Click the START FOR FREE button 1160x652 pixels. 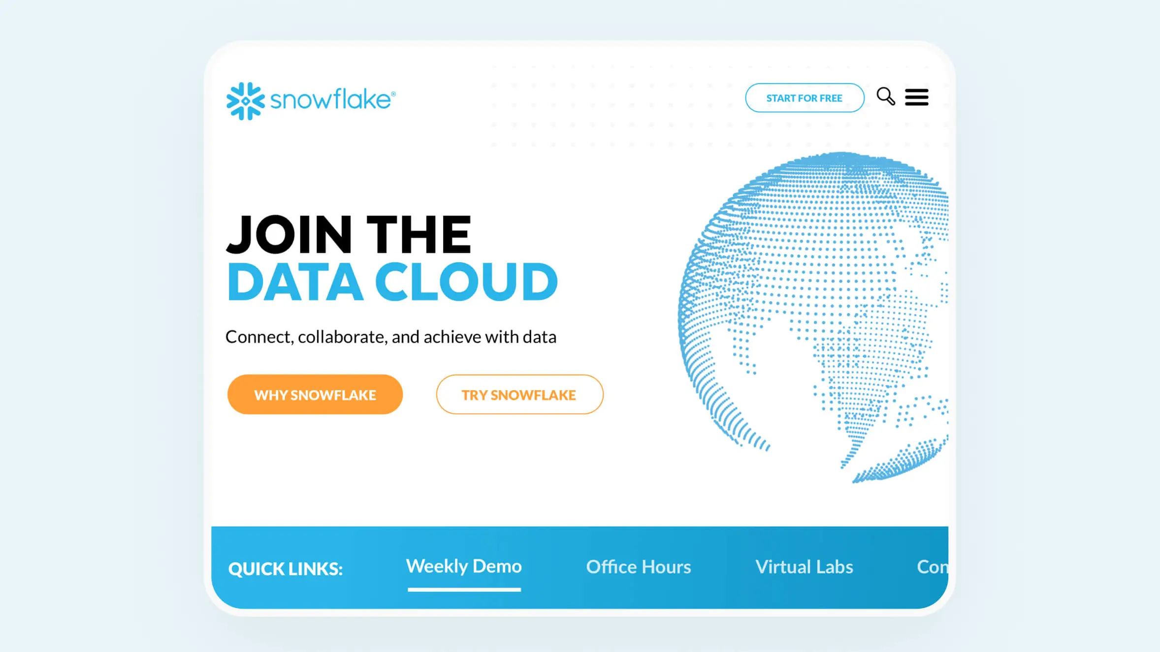click(805, 97)
